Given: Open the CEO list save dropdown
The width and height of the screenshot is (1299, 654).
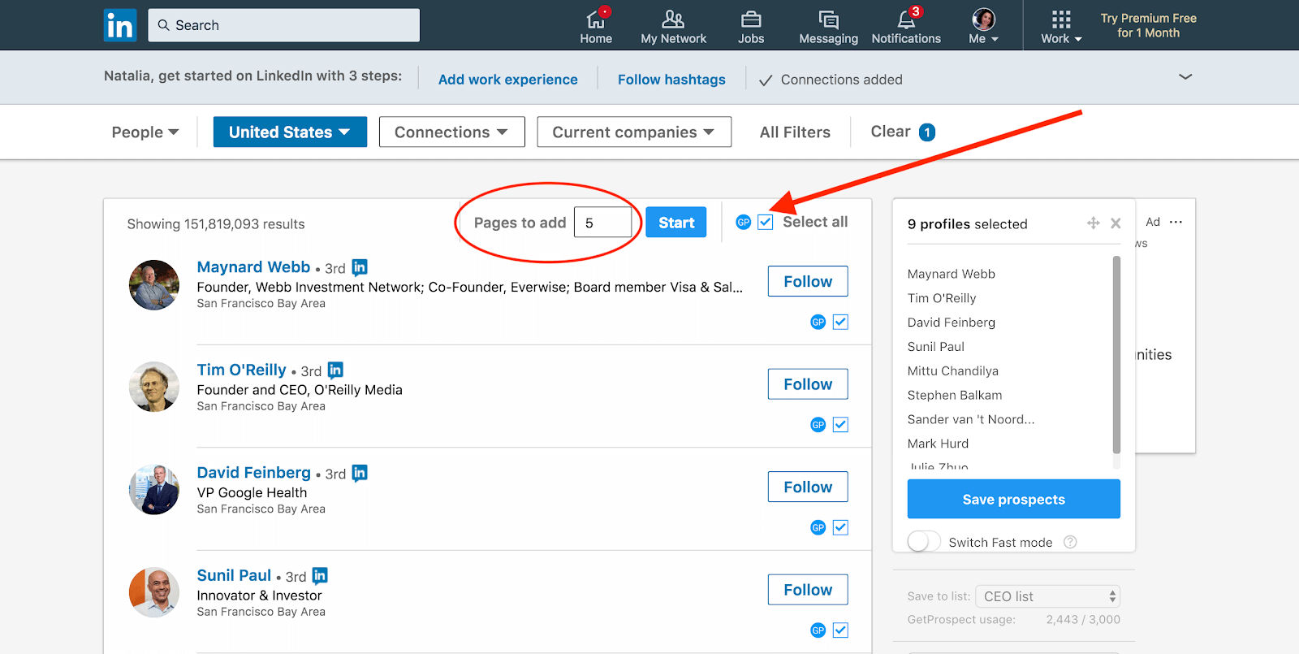Looking at the screenshot, I should [x=1047, y=596].
